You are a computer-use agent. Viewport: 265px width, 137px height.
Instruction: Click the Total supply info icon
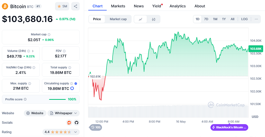click(70, 68)
